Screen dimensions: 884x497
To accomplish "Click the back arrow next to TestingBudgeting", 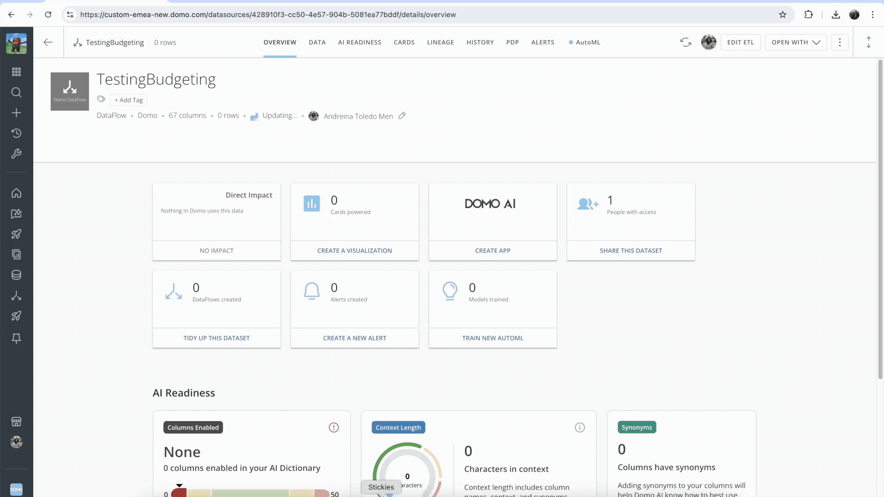I will click(x=48, y=42).
